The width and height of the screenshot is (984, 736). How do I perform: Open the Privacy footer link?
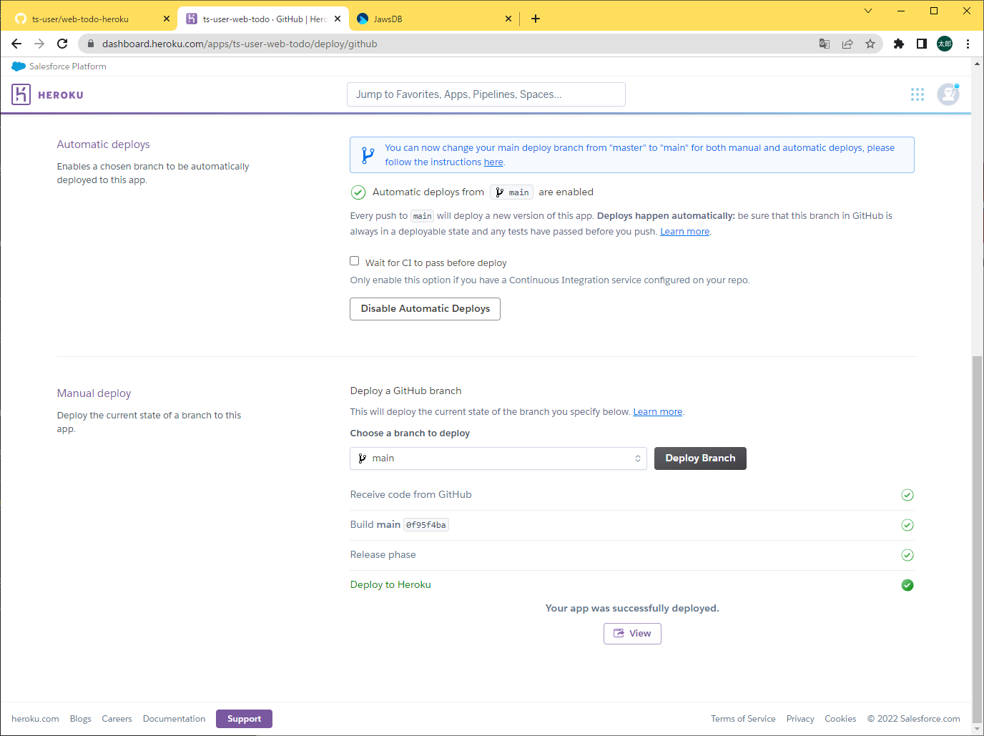[800, 719]
